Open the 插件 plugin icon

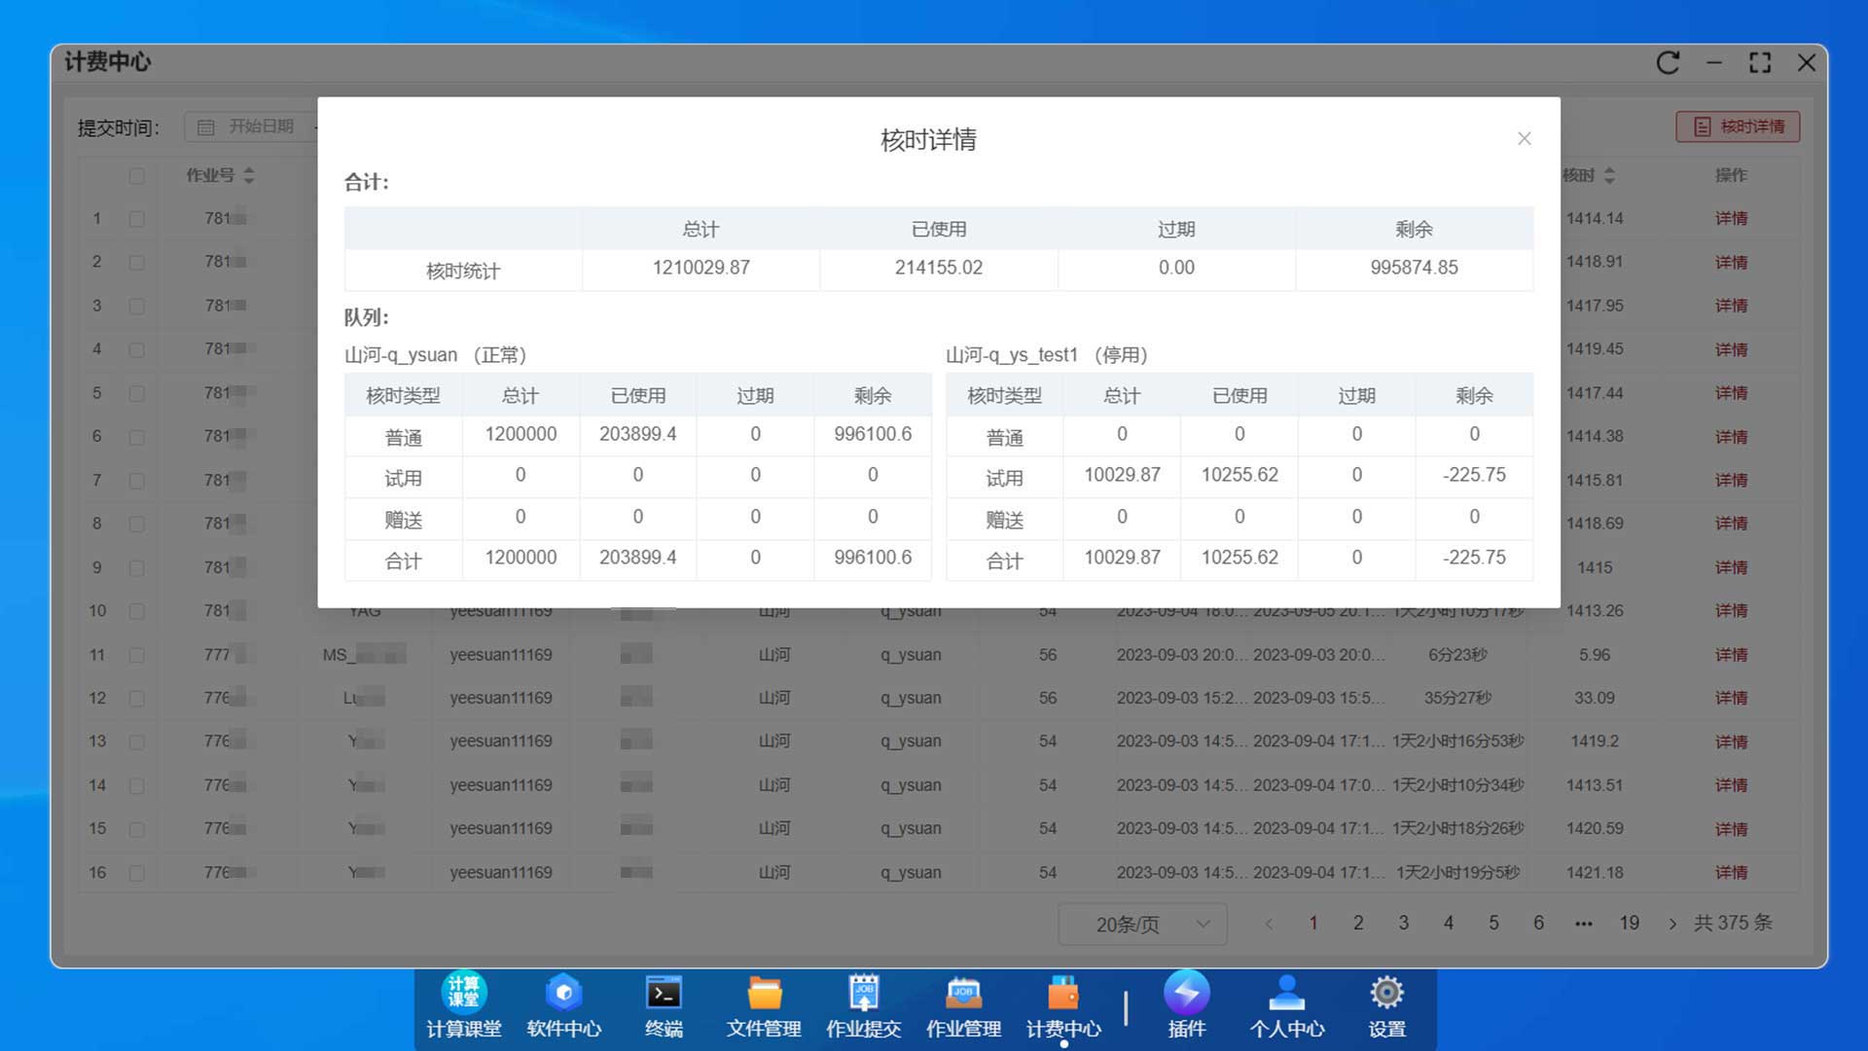(1187, 1005)
